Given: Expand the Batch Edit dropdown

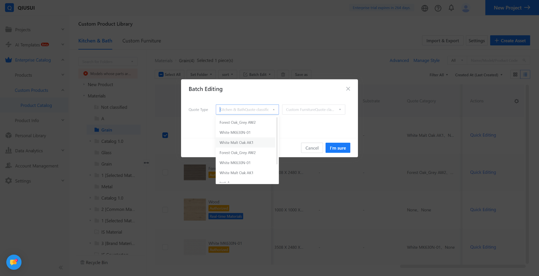Looking at the screenshot, I should [x=257, y=75].
